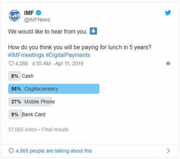Click the 4:55 AM Apr 11 timestamp

tap(58, 63)
